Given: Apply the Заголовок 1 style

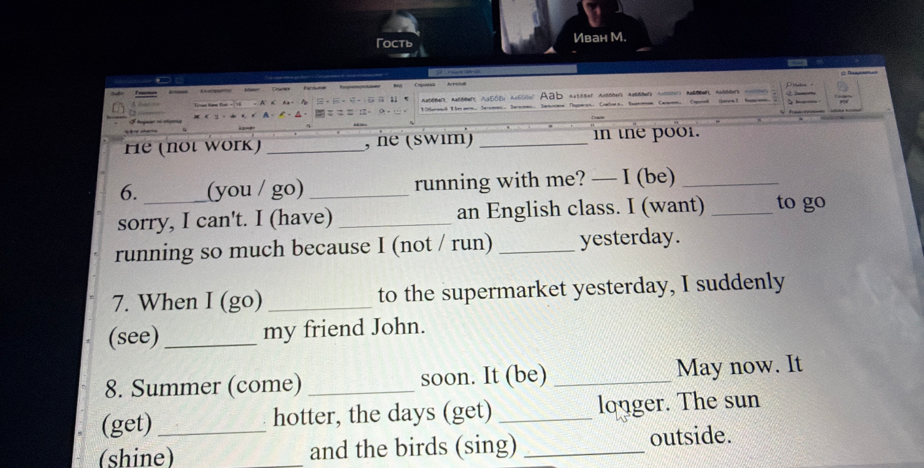Looking at the screenshot, I should [x=492, y=102].
